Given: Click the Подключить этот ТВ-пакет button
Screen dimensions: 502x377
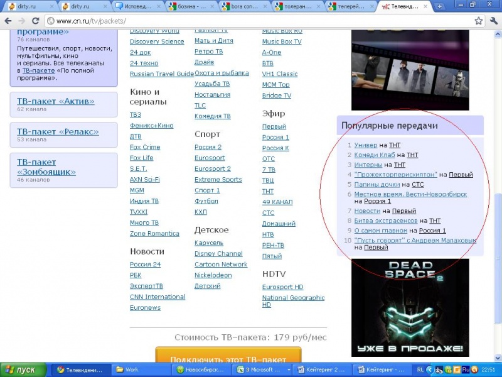Looking at the screenshot, I should [228, 356].
